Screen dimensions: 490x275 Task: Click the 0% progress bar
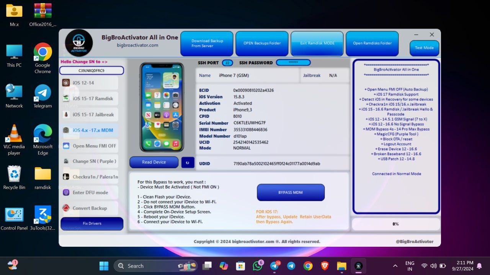click(395, 224)
